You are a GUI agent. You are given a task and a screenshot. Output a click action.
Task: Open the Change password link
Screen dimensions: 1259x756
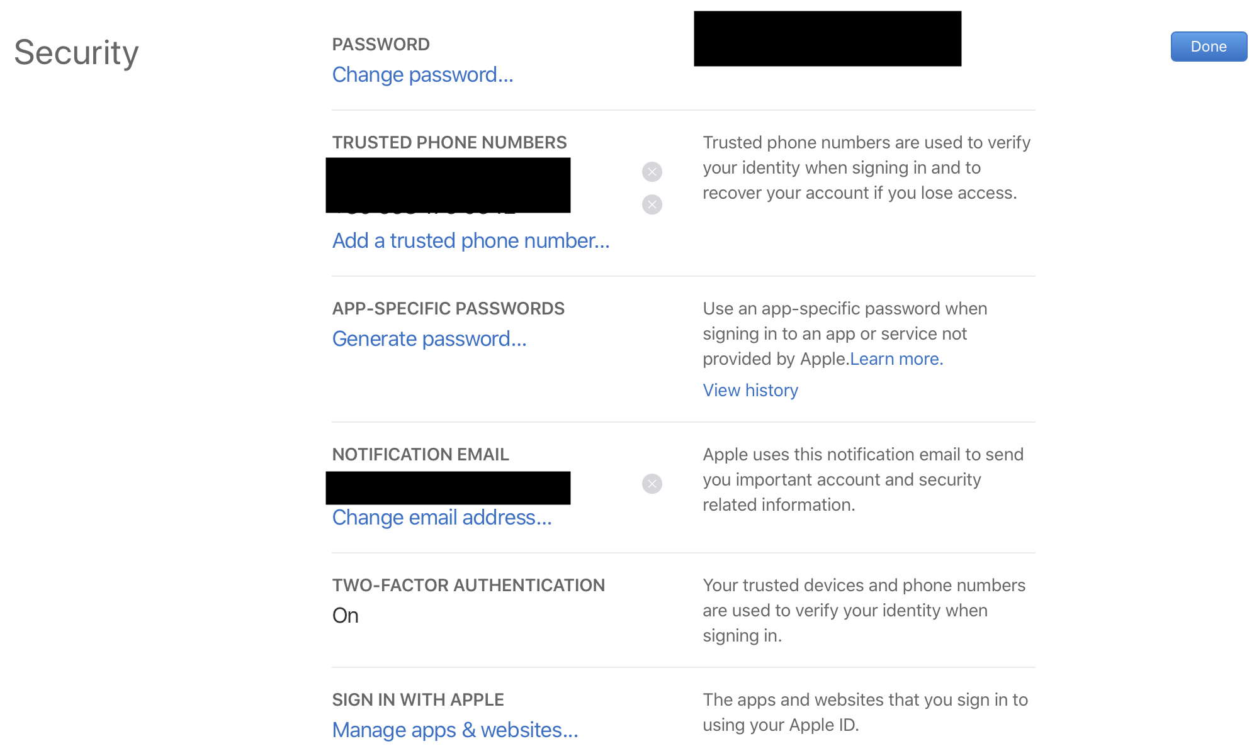coord(422,75)
